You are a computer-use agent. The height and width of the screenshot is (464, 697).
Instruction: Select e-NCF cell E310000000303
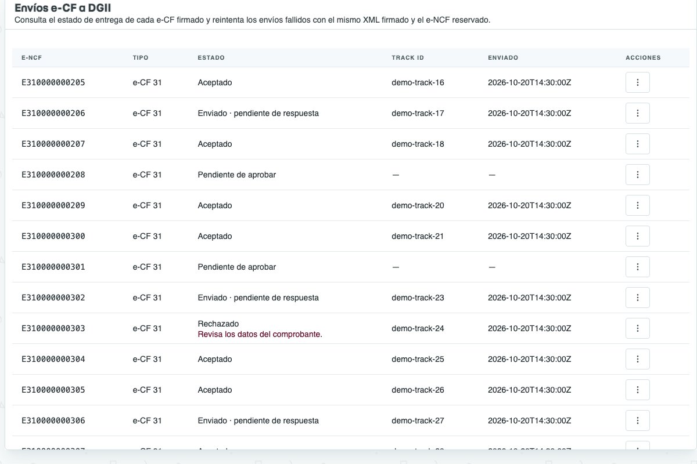coord(53,328)
